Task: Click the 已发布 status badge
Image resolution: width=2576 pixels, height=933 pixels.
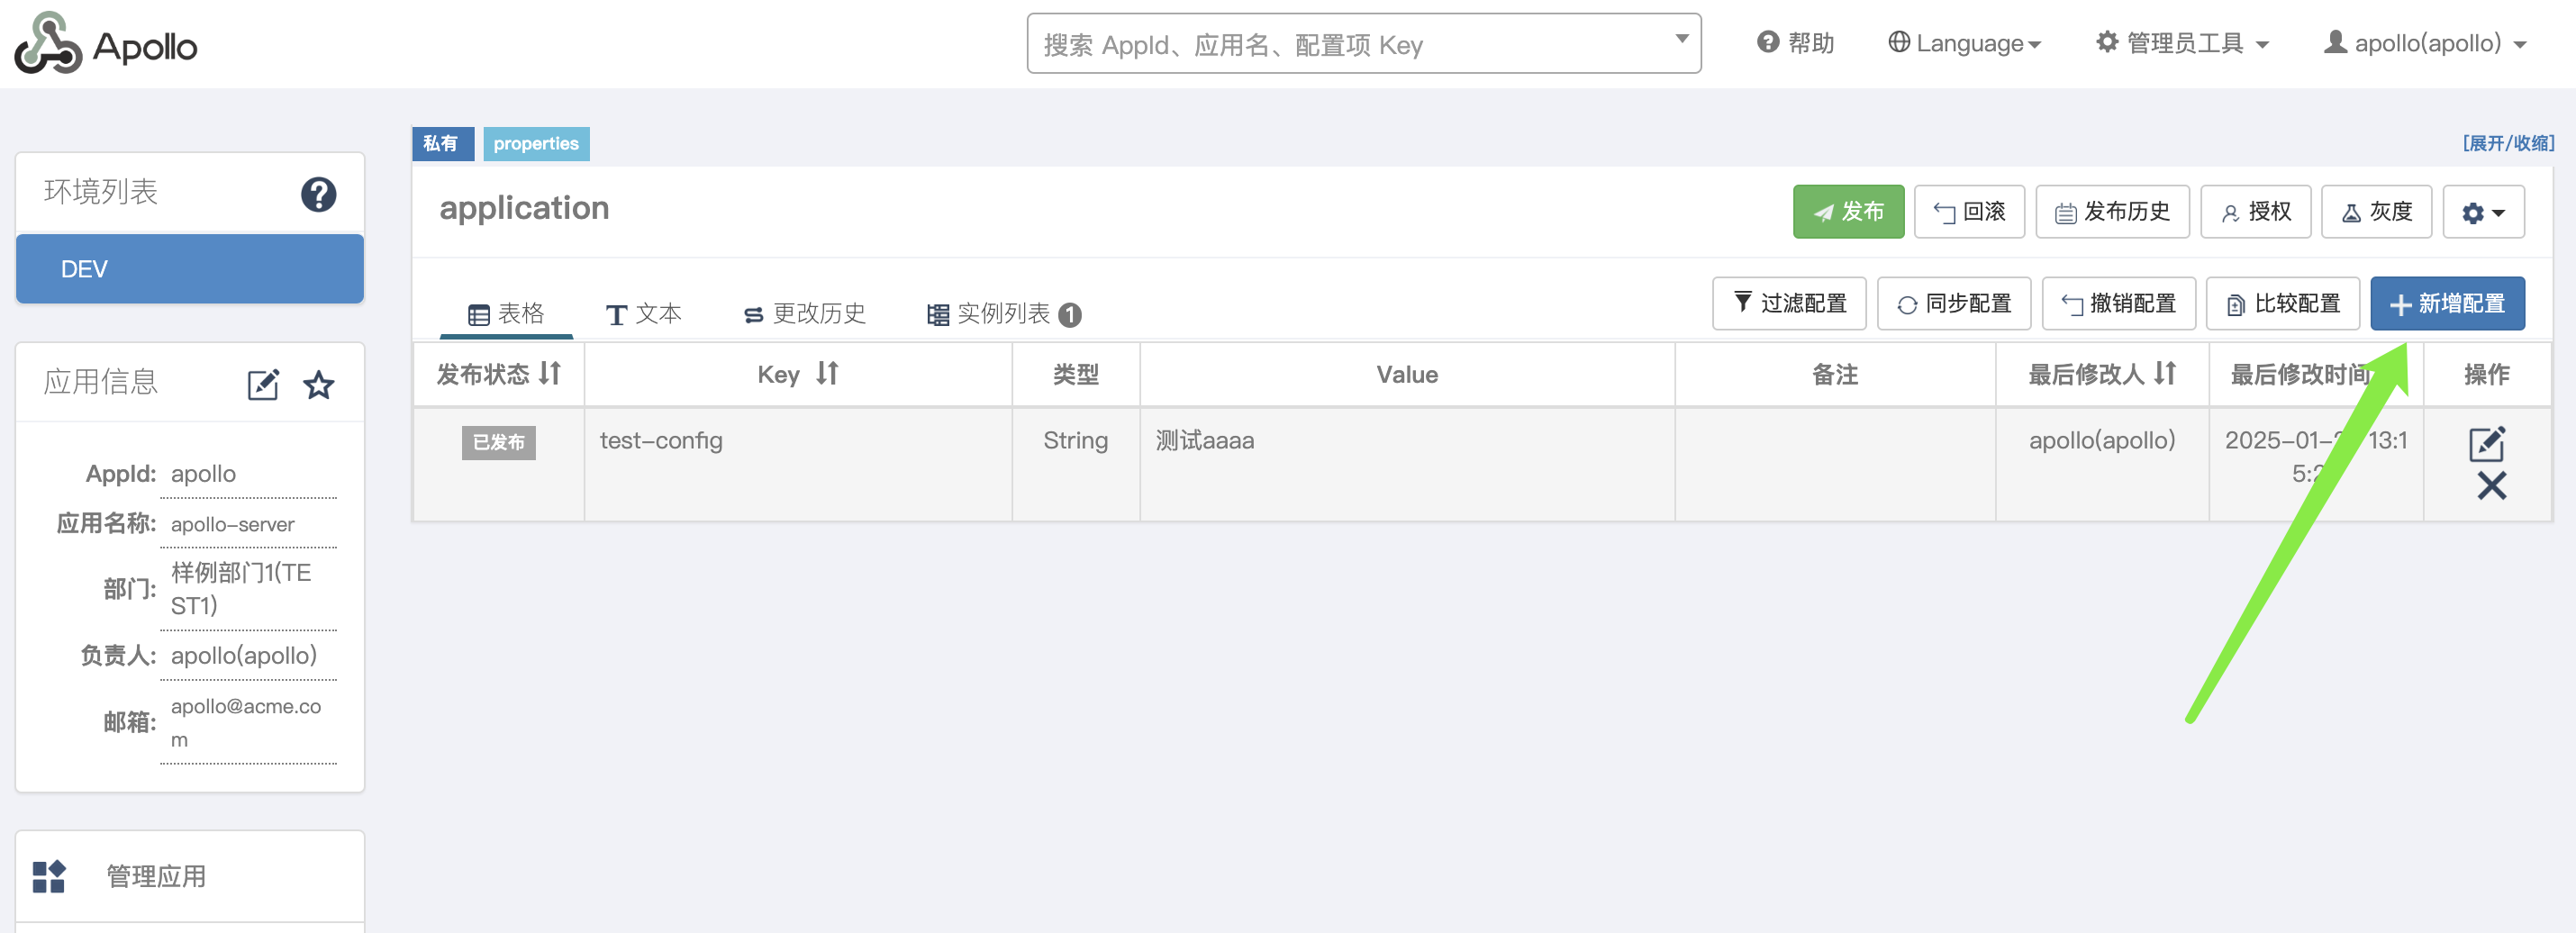Action: click(x=498, y=442)
